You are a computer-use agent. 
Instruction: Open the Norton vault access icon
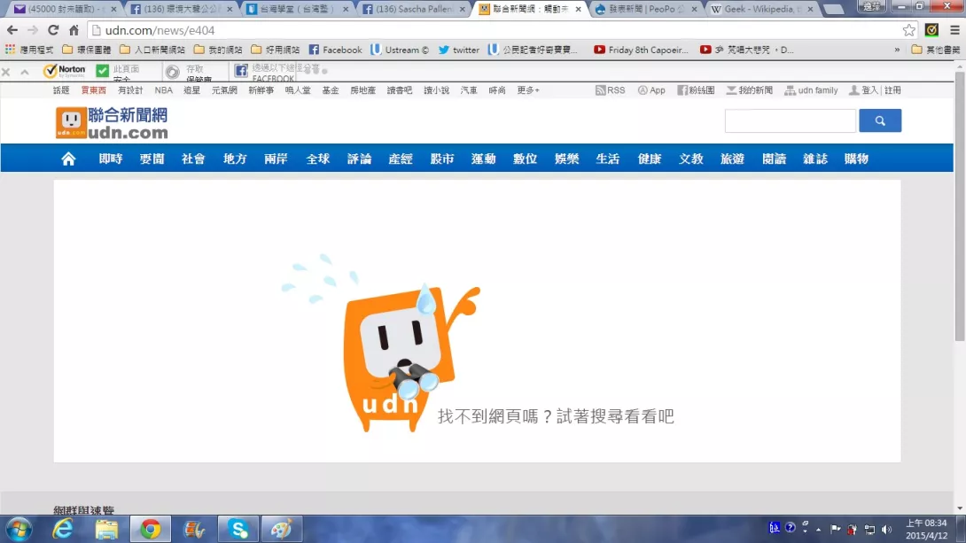point(173,72)
